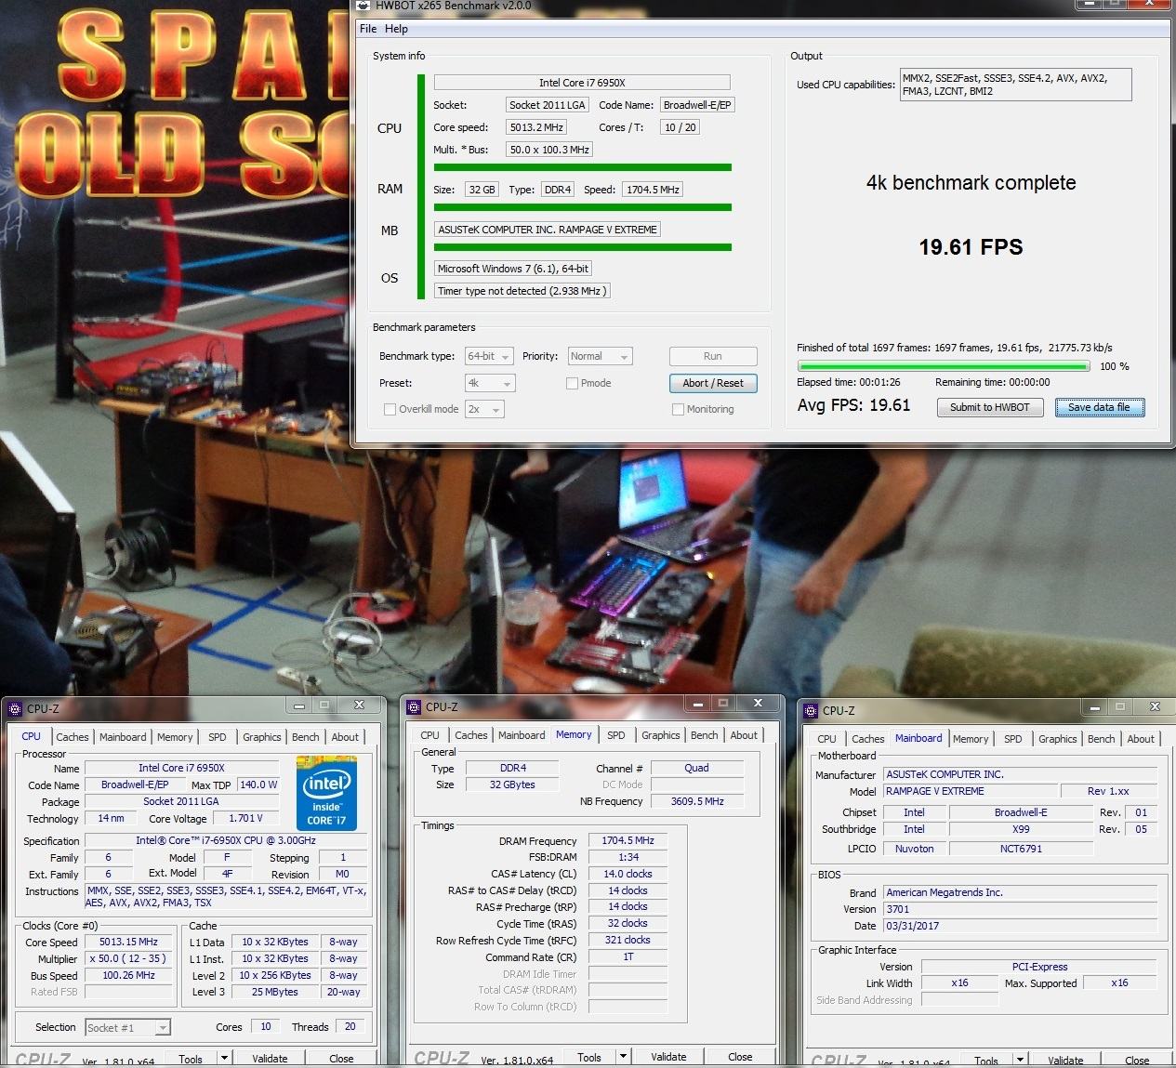The image size is (1176, 1068).
Task: Switch to Graphics tab in the CPU-Z Mainboard window
Action: 1058,739
